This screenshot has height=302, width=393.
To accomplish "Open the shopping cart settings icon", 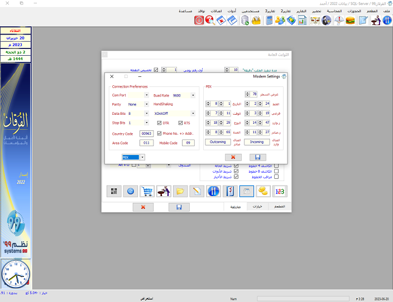I will pos(147,191).
